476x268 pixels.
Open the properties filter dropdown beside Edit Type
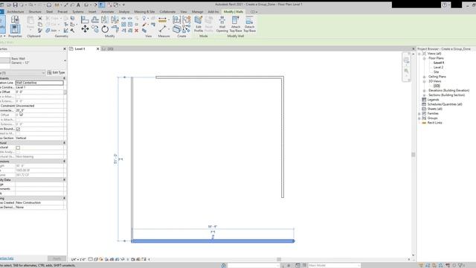coord(43,73)
